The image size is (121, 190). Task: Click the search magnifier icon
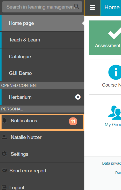point(77,6)
